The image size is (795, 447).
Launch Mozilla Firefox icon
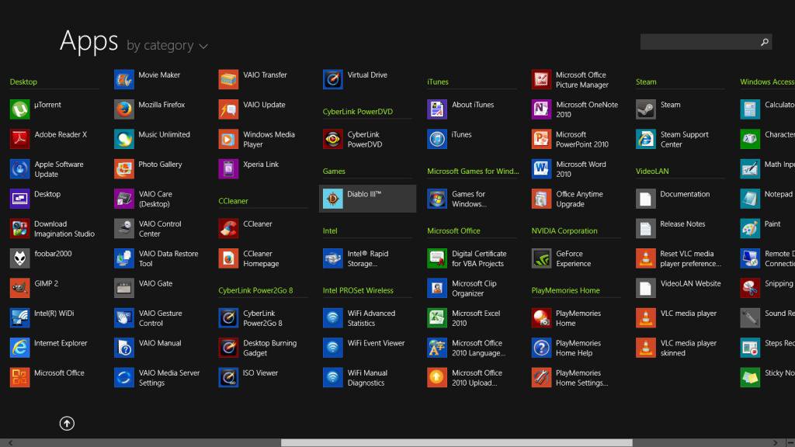click(x=124, y=109)
